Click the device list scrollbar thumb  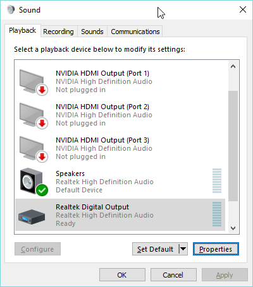233,146
